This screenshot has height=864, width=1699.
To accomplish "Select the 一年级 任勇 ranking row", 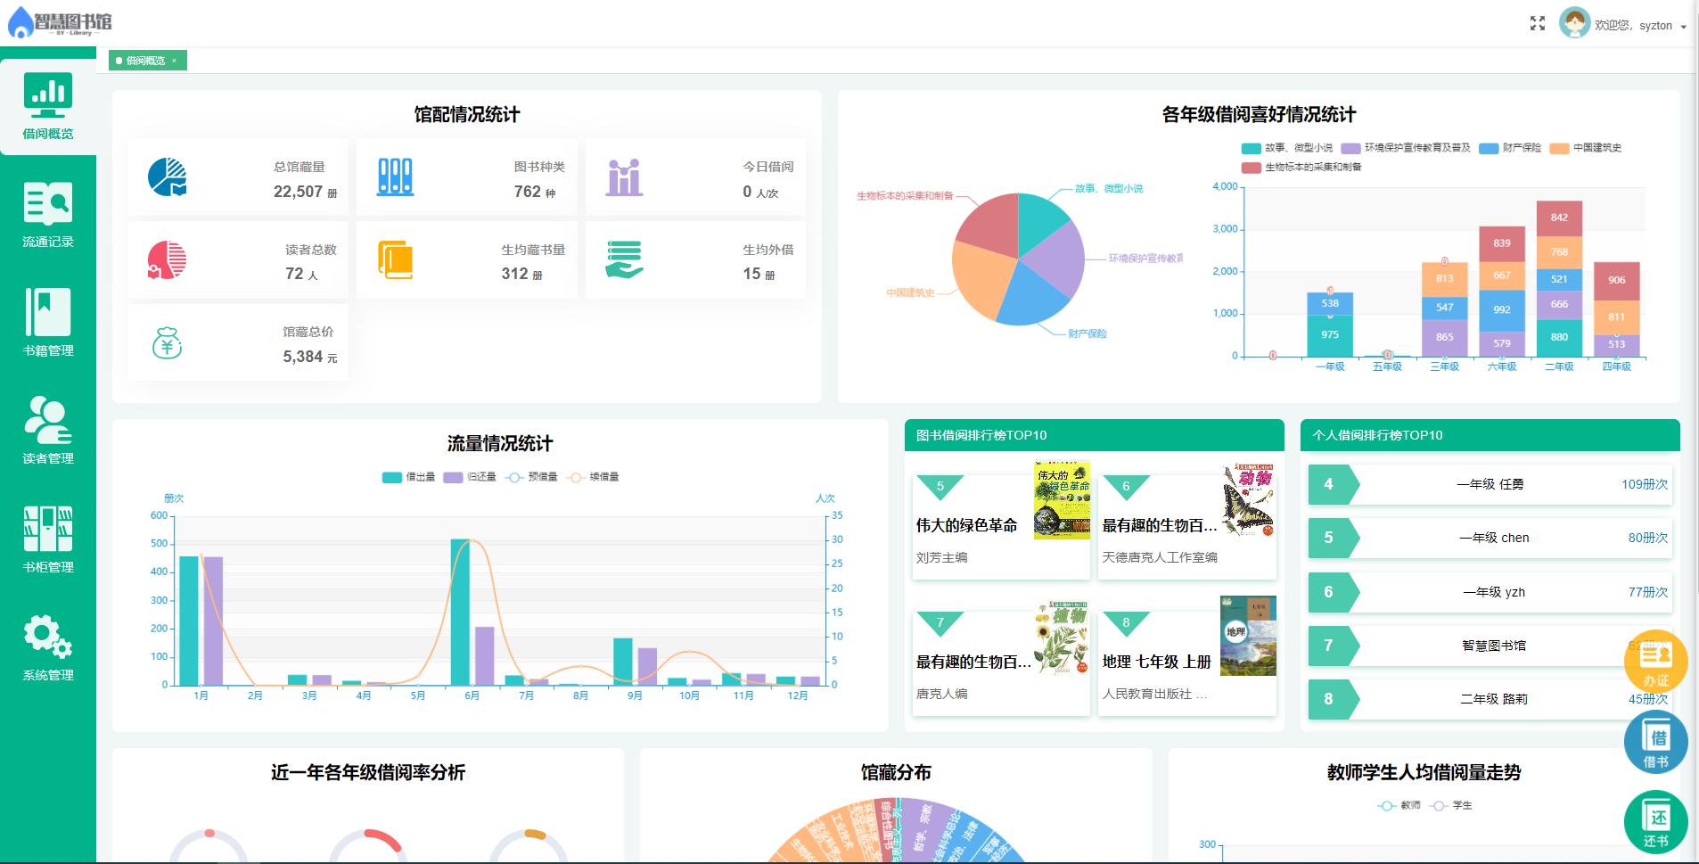I will point(1490,484).
